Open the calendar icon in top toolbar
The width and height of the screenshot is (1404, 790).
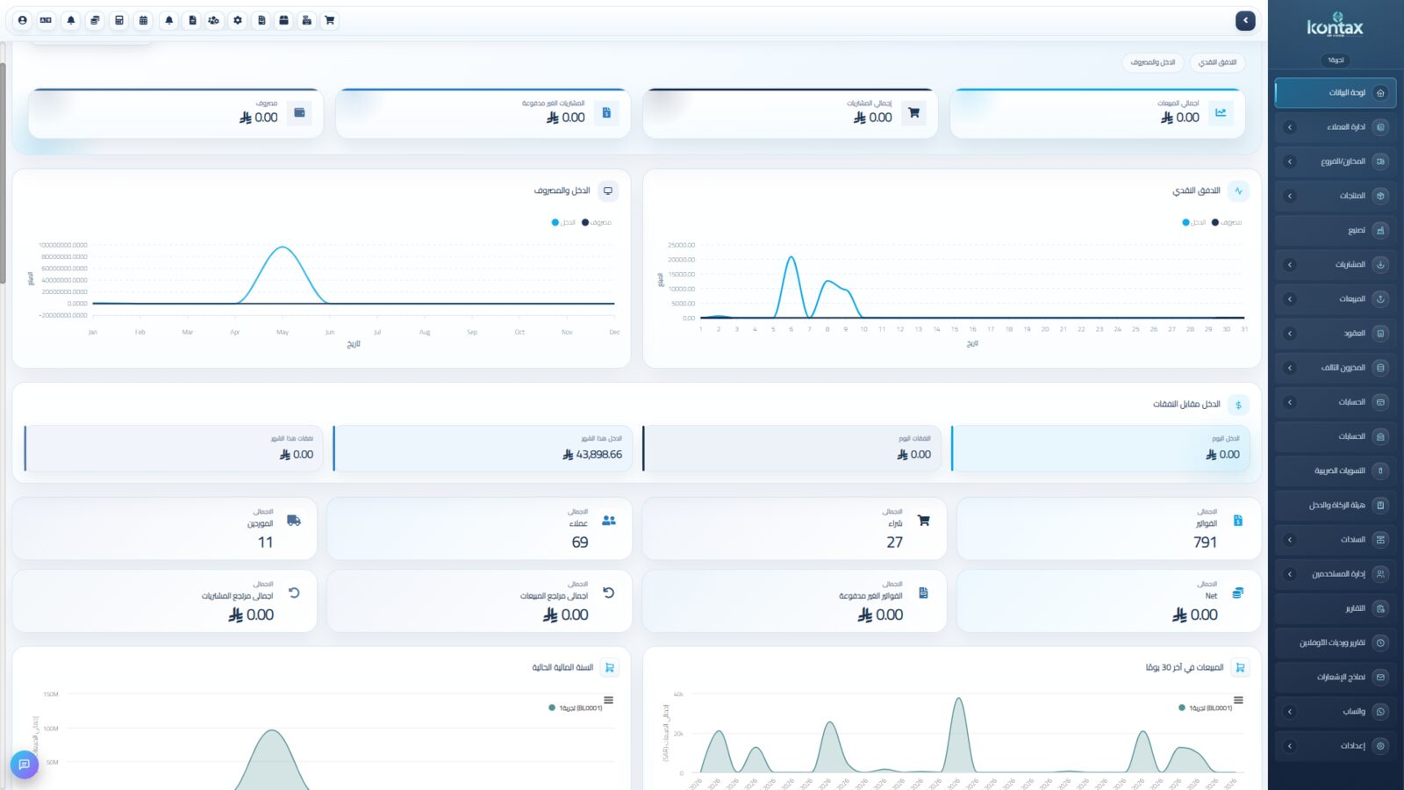[x=144, y=20]
